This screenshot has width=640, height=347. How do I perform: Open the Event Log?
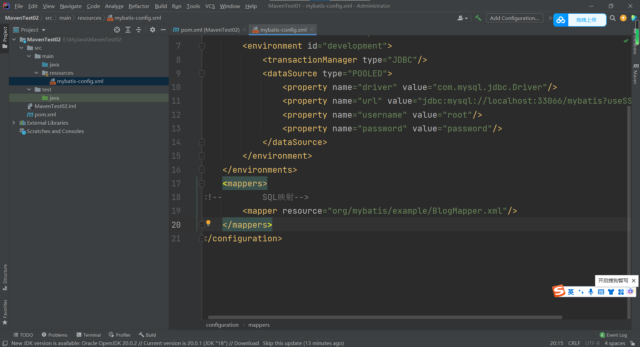pyautogui.click(x=613, y=335)
